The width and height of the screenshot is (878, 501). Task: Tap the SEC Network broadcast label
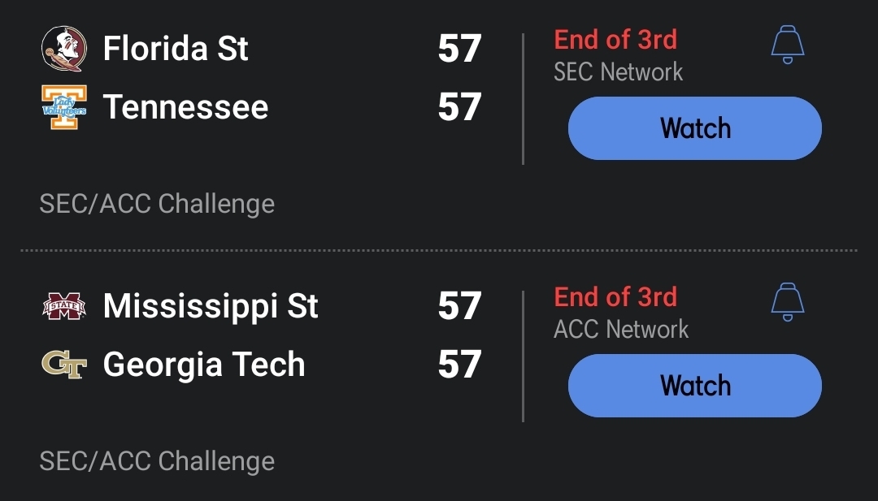[618, 72]
